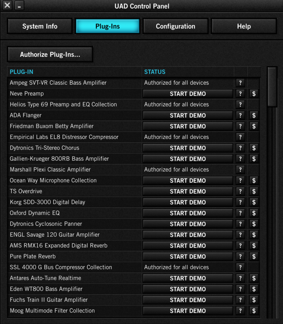Buy AMS RMX16 Expanded Digital Reverb
This screenshot has width=283, height=324.
(x=254, y=246)
